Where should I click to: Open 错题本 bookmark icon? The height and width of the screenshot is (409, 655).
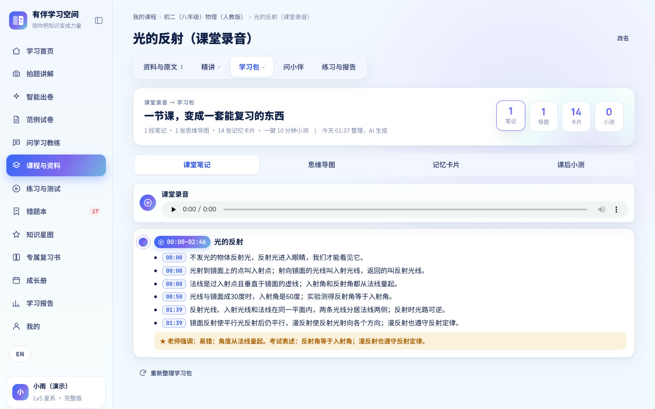click(x=16, y=211)
